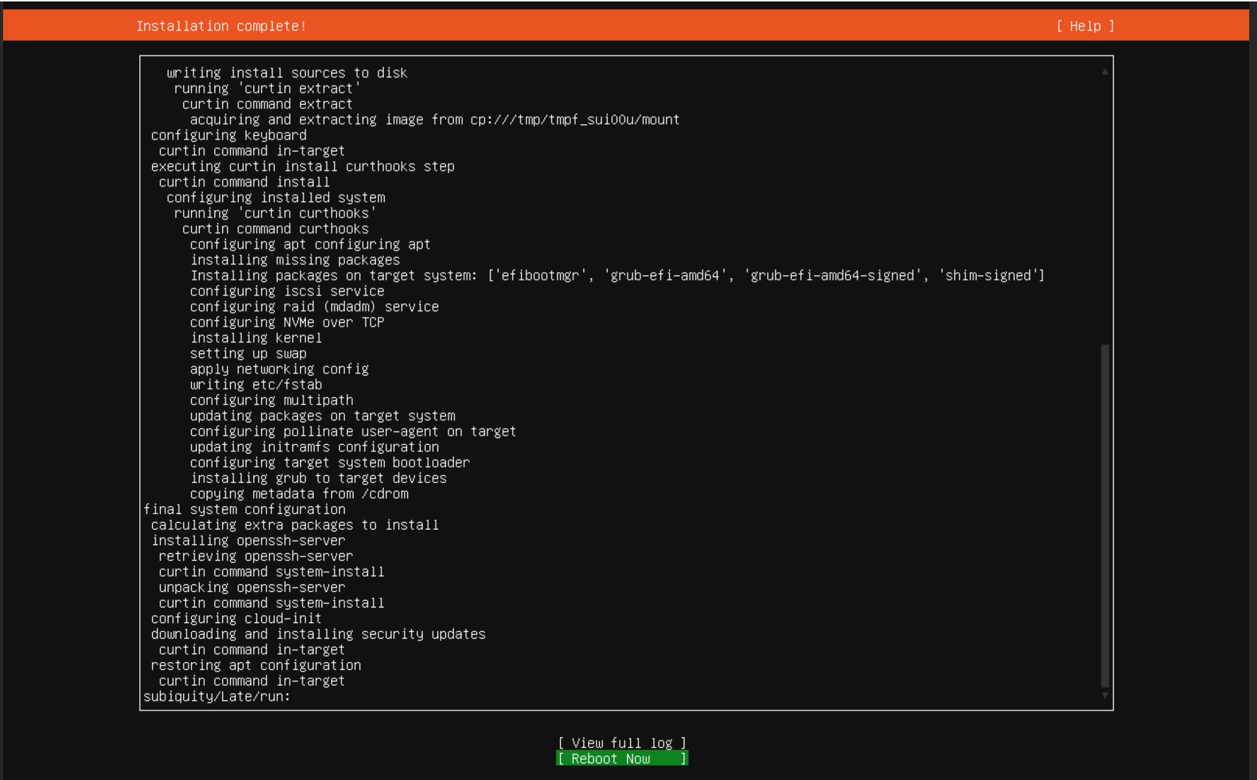Select the 'subiquity/Late/run:' log line
Screen dimensions: 1257x780
217,696
